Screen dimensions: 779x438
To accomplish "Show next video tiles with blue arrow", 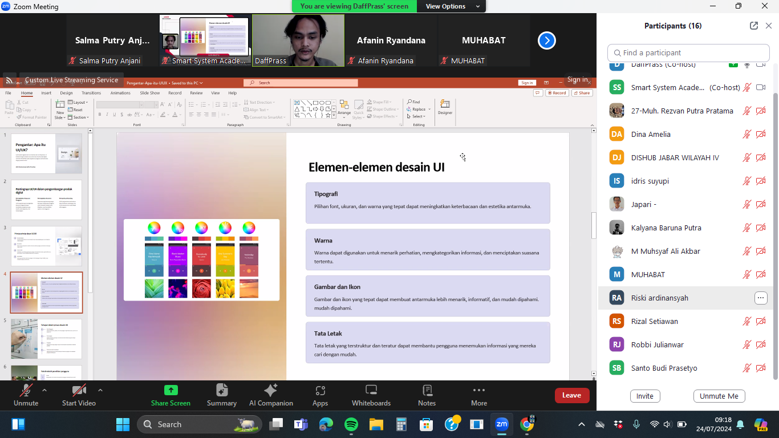I will tap(546, 40).
